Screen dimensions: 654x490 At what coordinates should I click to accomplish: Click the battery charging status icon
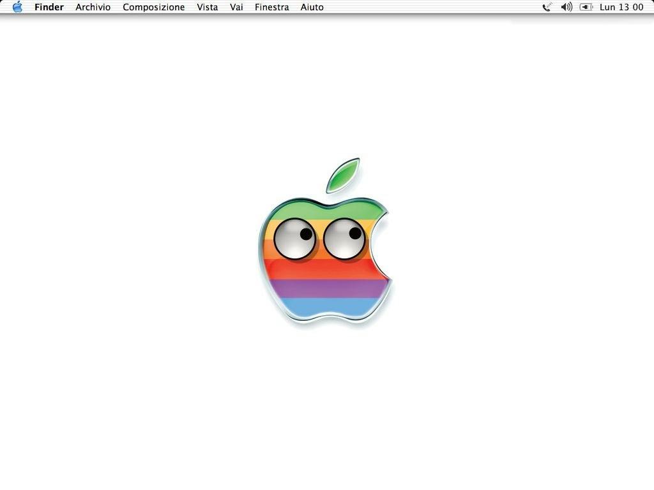pyautogui.click(x=586, y=7)
